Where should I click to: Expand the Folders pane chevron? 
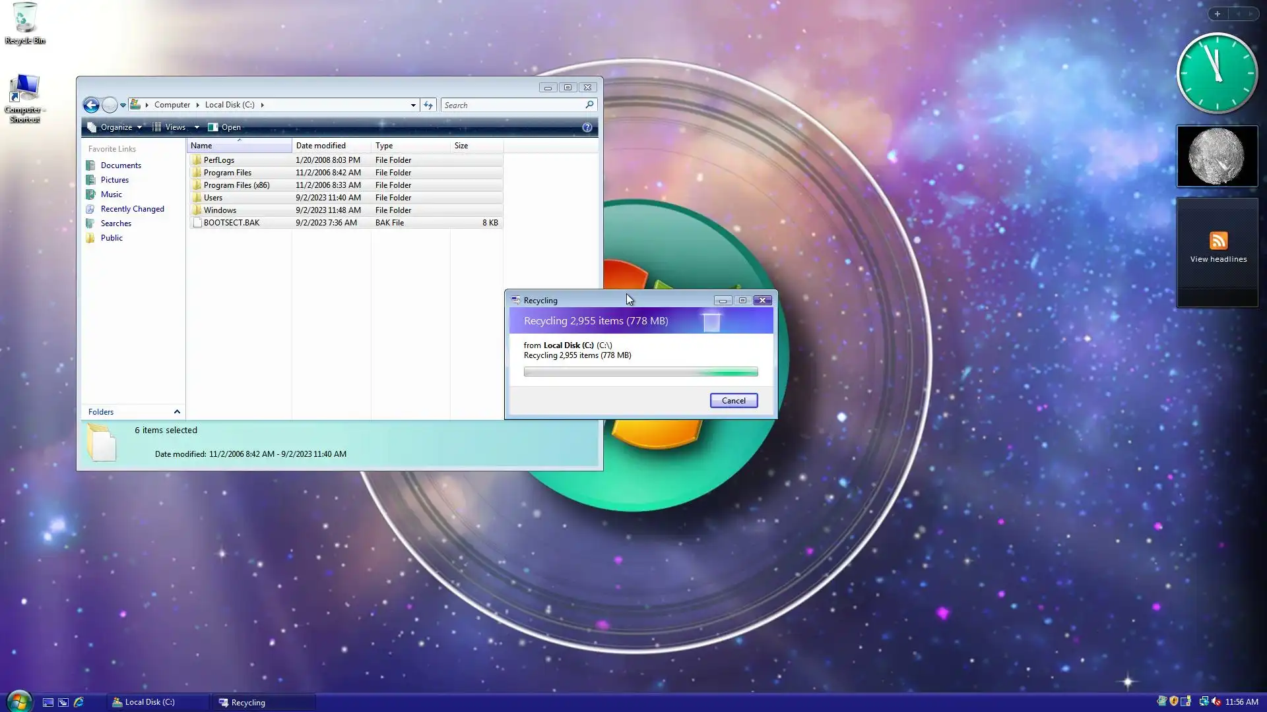pyautogui.click(x=177, y=412)
